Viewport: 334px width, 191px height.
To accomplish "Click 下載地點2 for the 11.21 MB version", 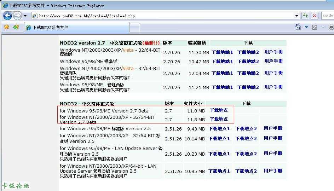I will [x=248, y=87].
